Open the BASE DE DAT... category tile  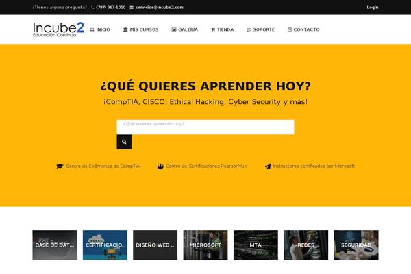click(x=55, y=245)
